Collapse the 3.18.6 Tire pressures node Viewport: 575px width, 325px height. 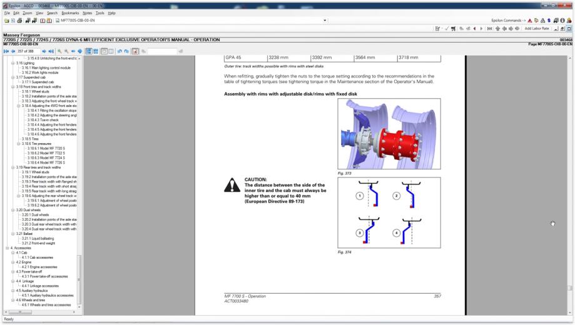point(19,144)
